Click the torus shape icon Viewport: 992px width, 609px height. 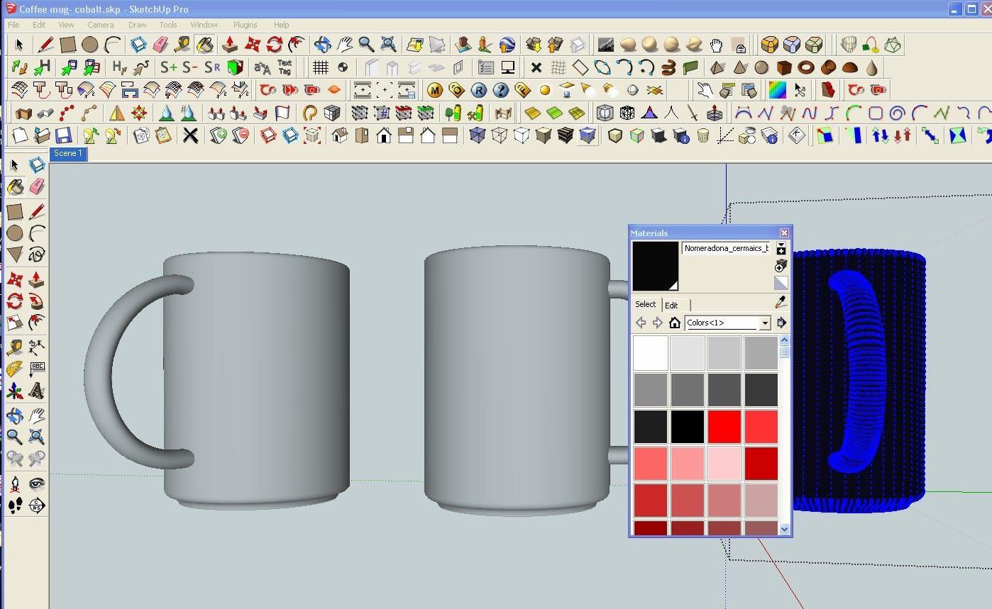point(805,67)
